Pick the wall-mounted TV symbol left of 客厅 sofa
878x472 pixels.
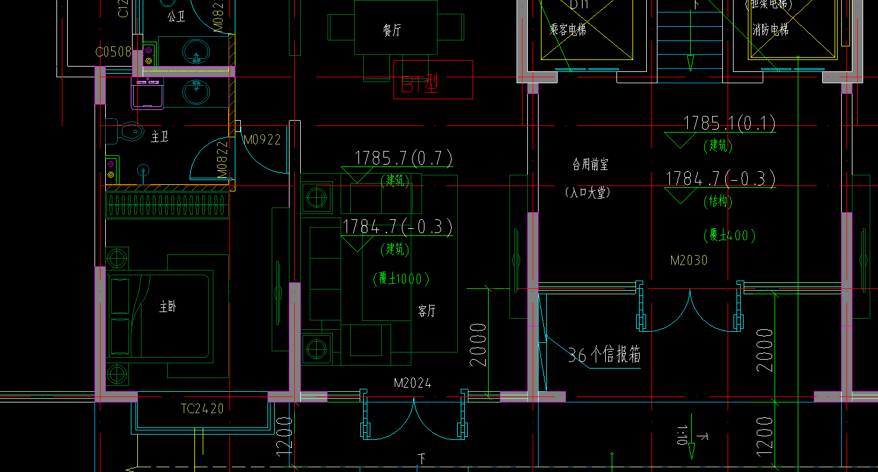click(x=278, y=292)
